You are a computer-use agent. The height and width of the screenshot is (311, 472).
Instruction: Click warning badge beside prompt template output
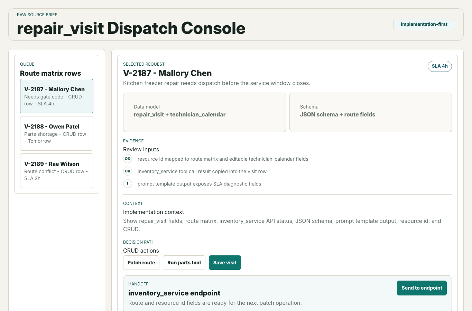tap(128, 183)
